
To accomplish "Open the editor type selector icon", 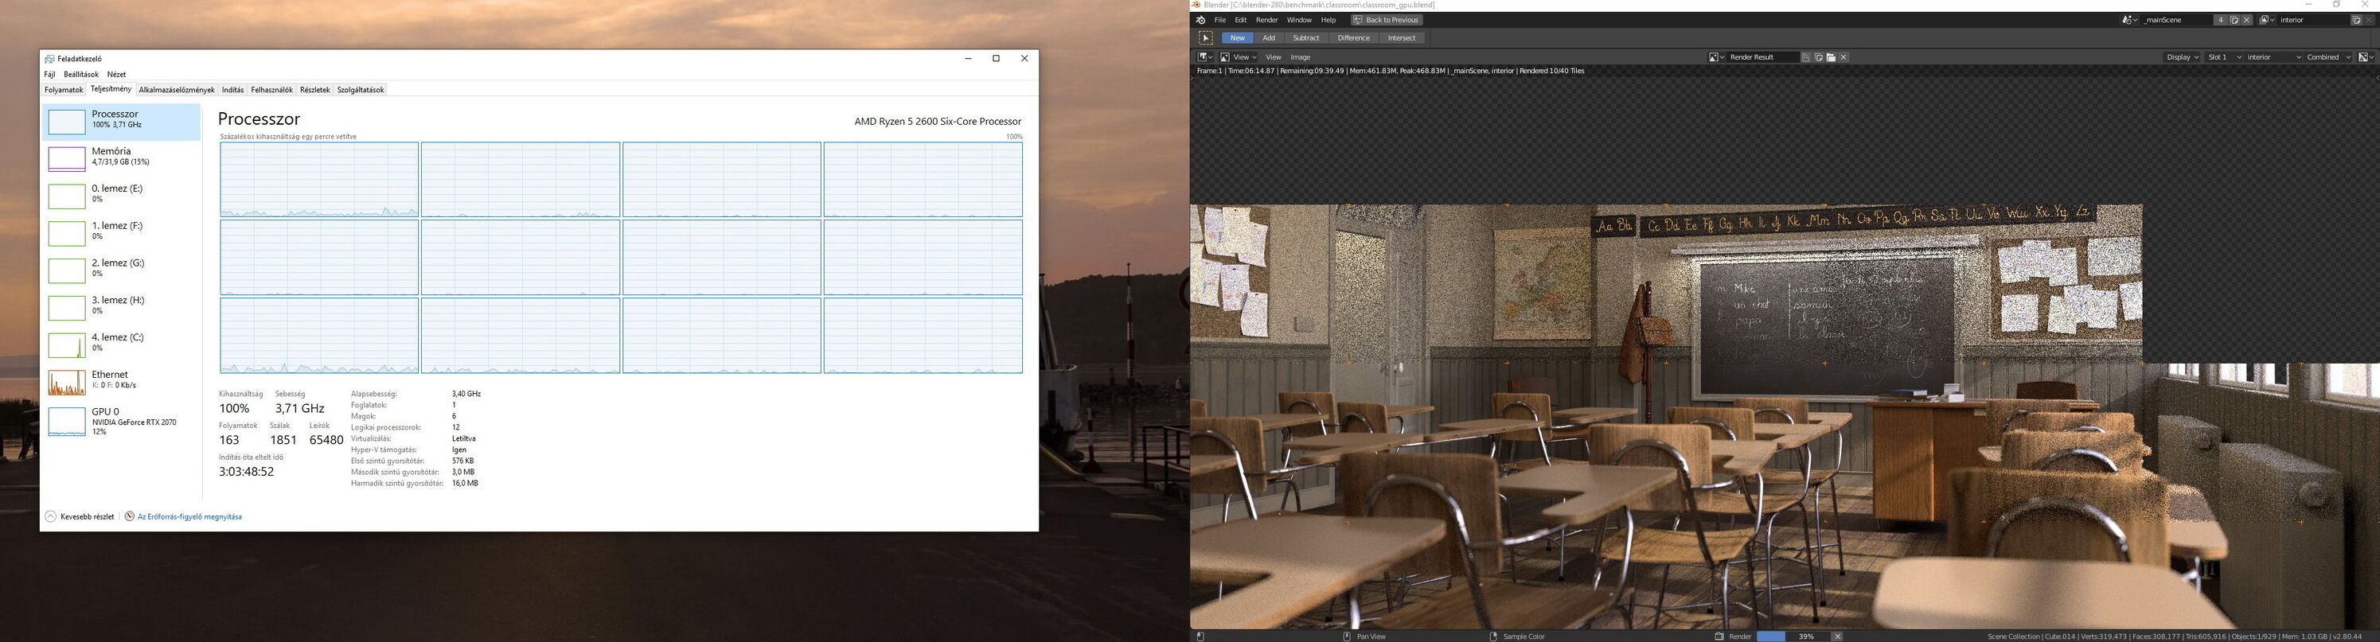I will pos(1205,57).
